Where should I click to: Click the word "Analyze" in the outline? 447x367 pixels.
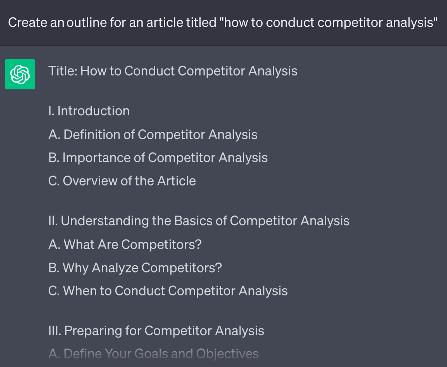[115, 268]
